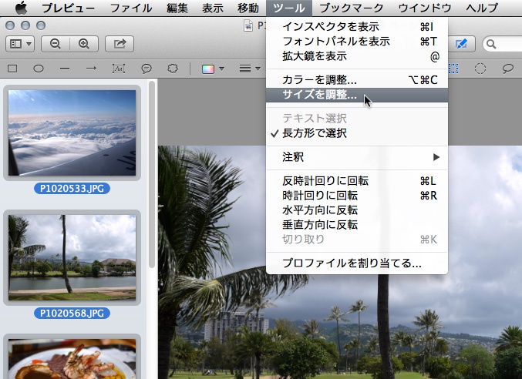
Task: Open the ウインドウ menu
Action: [x=425, y=8]
